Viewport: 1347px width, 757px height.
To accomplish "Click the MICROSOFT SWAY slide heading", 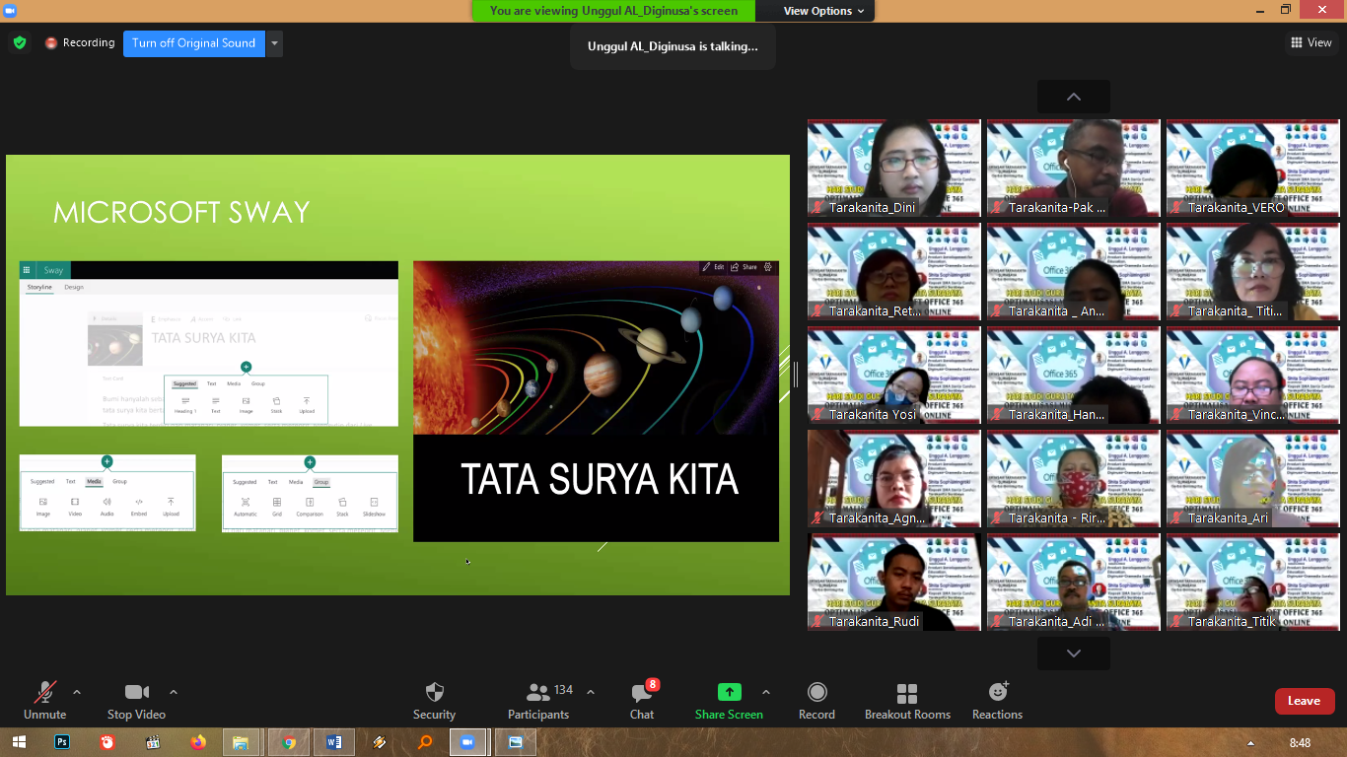I will pyautogui.click(x=181, y=212).
